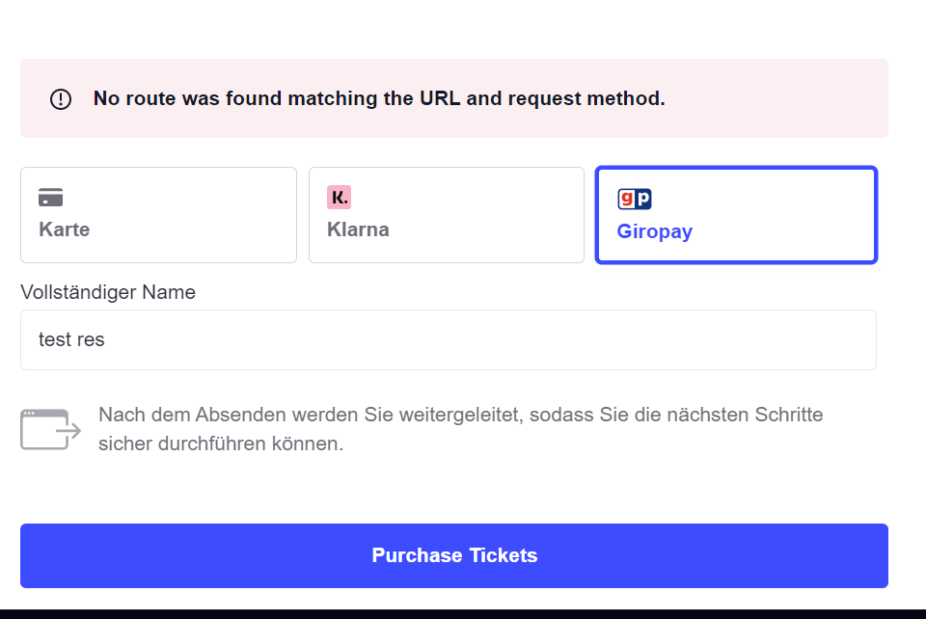The image size is (926, 619).
Task: Click the "Nach dem Absenden" redirect notice text
Action: (x=460, y=416)
